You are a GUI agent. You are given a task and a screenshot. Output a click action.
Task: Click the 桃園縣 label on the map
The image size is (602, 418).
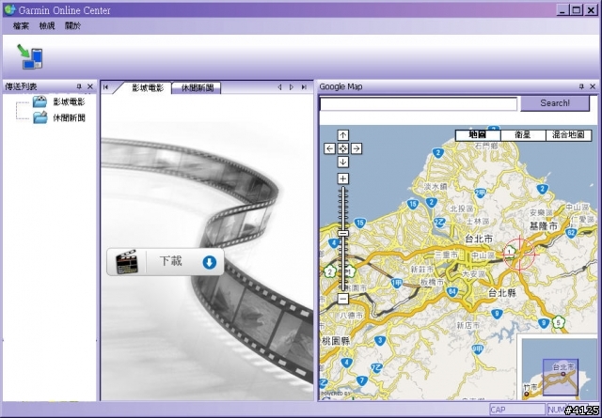[335, 341]
